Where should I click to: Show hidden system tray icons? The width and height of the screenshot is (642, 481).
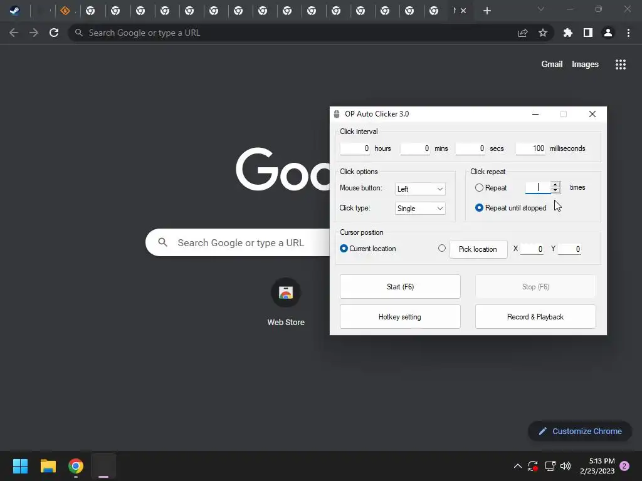(517, 466)
